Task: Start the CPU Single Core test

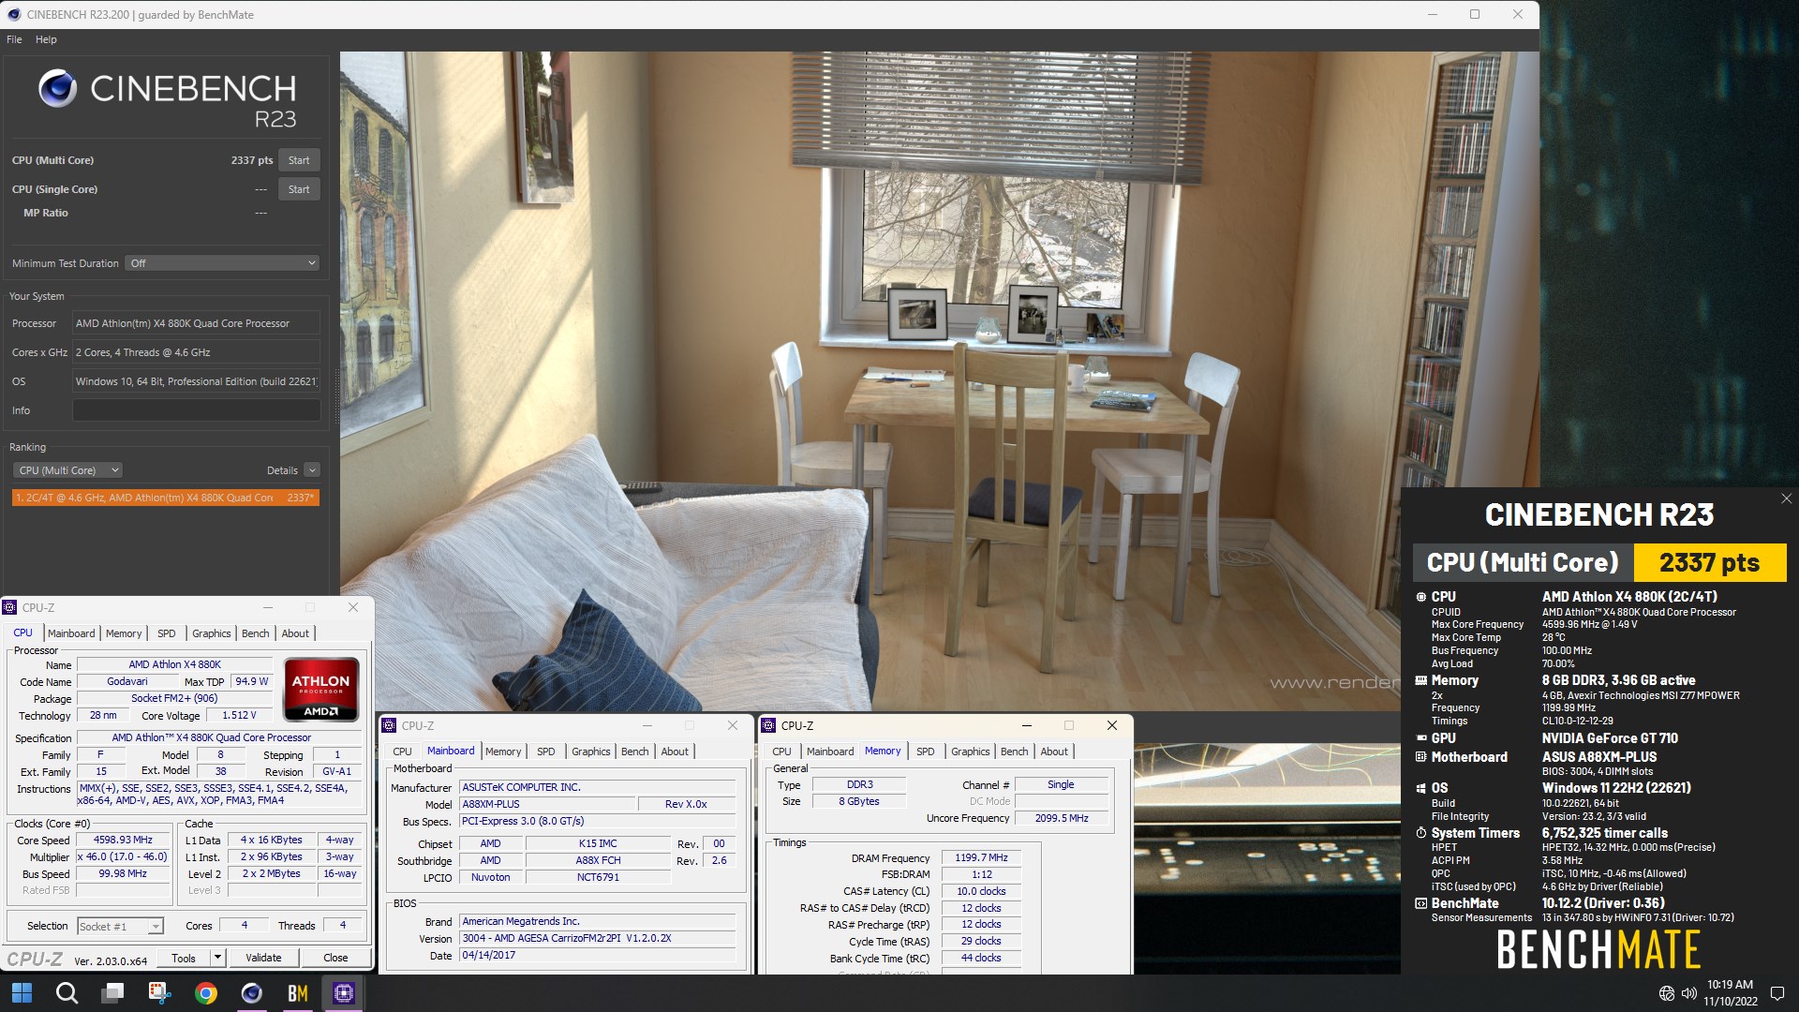Action: point(299,189)
